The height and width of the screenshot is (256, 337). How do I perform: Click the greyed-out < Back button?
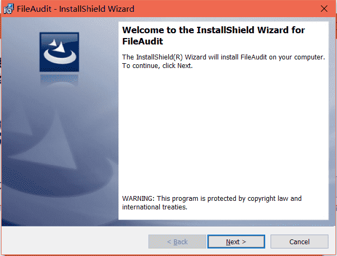[x=177, y=242]
